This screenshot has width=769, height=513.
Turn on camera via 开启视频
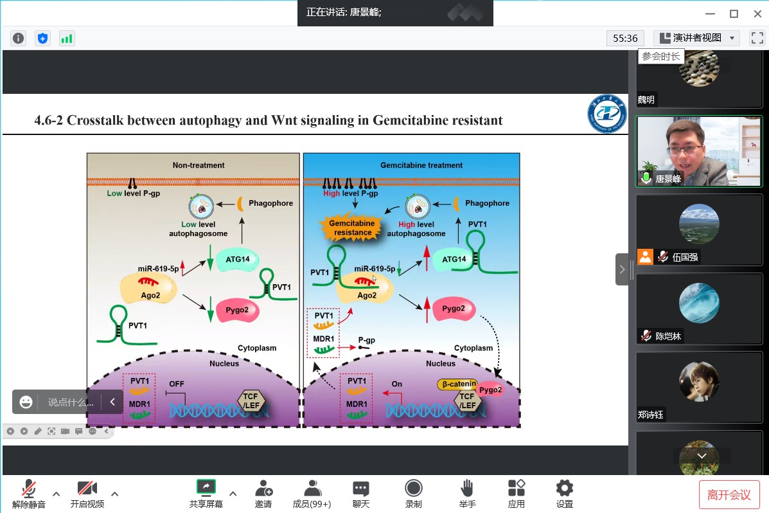pyautogui.click(x=87, y=493)
